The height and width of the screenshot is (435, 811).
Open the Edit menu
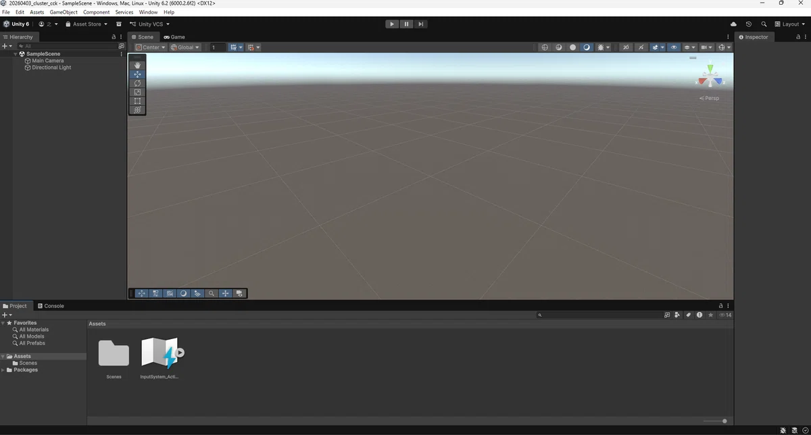coord(20,12)
